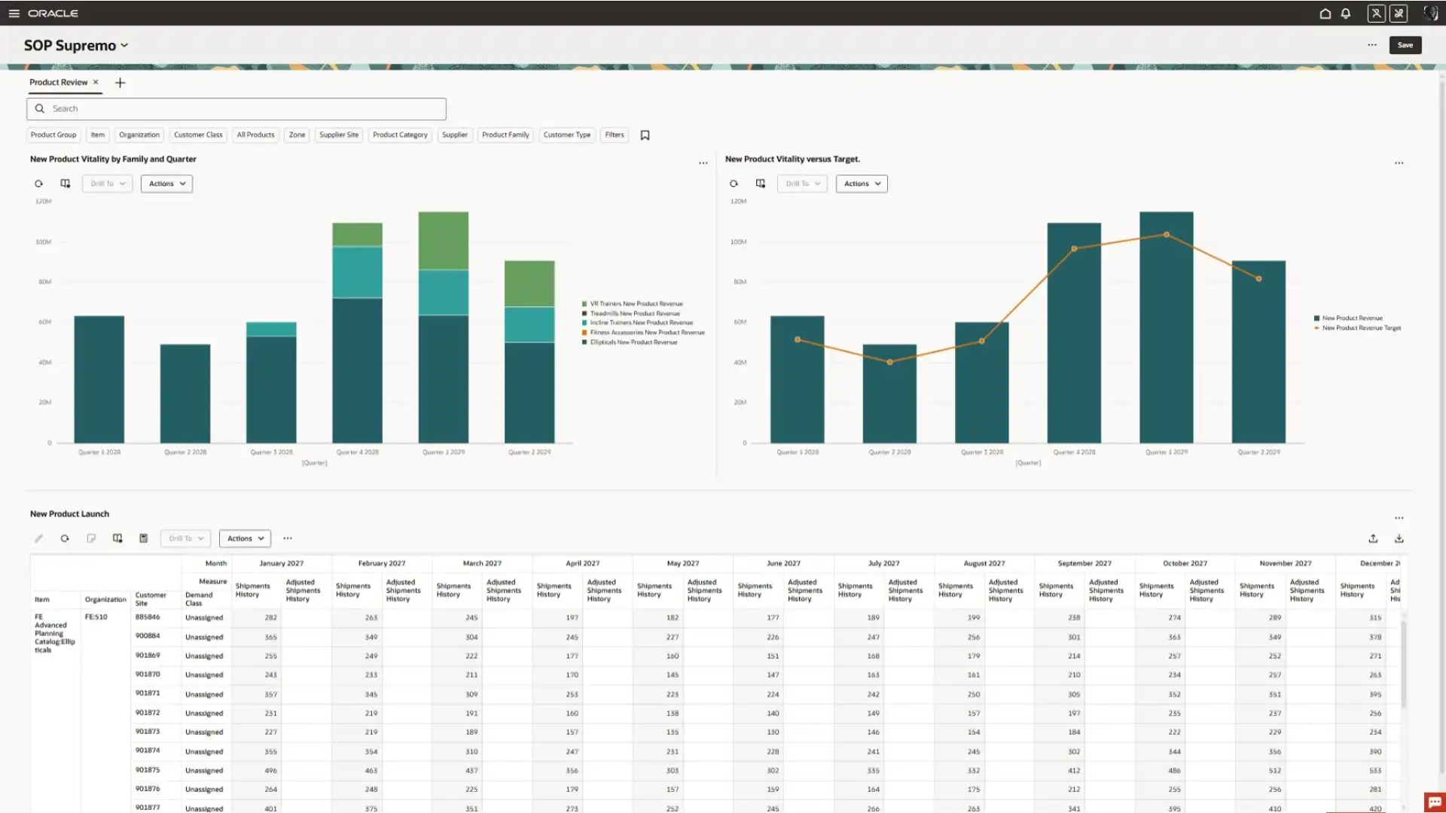Screen dimensions: 1446x813
Task: Open the notifications bell
Action: pos(1345,14)
